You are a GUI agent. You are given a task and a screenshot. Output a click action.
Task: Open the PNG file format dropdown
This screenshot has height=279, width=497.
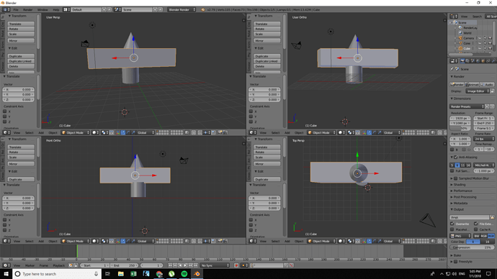[x=460, y=236]
